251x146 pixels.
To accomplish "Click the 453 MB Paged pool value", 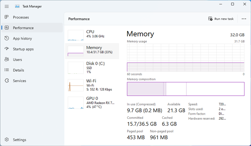I will (136, 137).
